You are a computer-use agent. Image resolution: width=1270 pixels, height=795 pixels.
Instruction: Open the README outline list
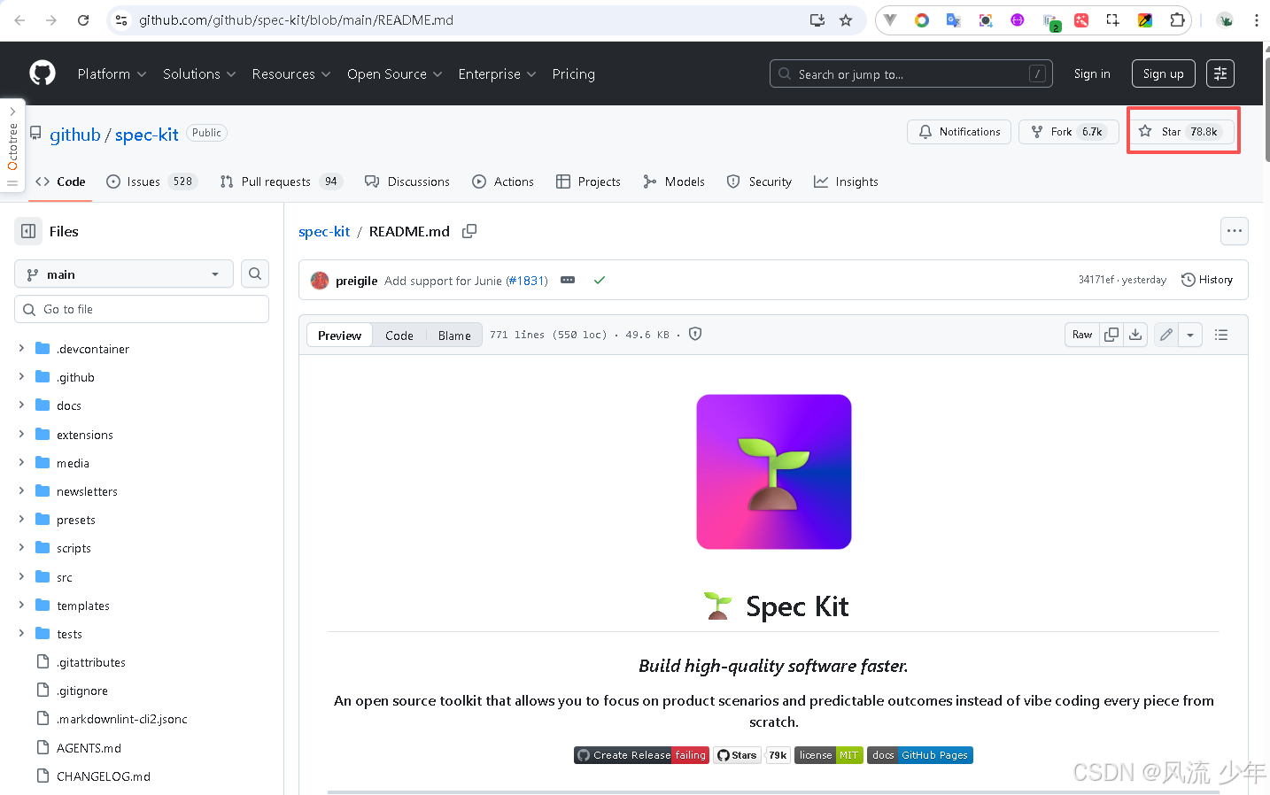tap(1221, 335)
